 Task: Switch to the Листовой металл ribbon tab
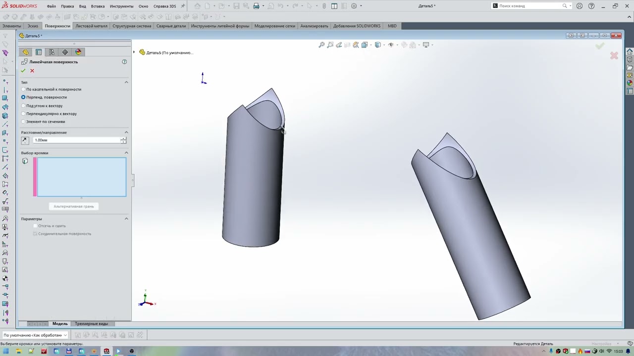click(91, 26)
